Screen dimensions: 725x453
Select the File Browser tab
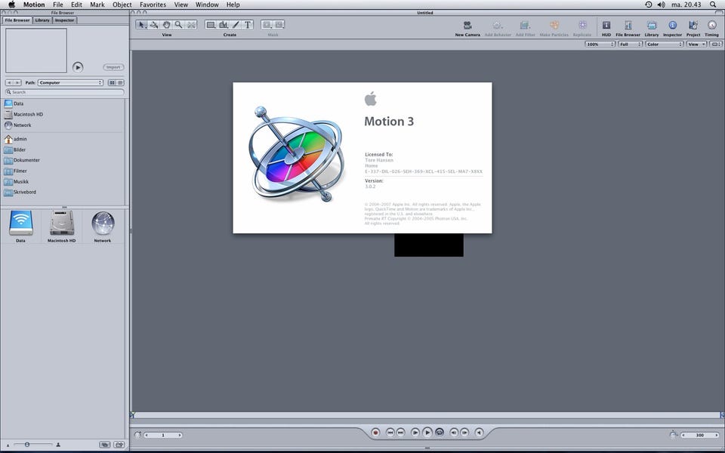17,20
